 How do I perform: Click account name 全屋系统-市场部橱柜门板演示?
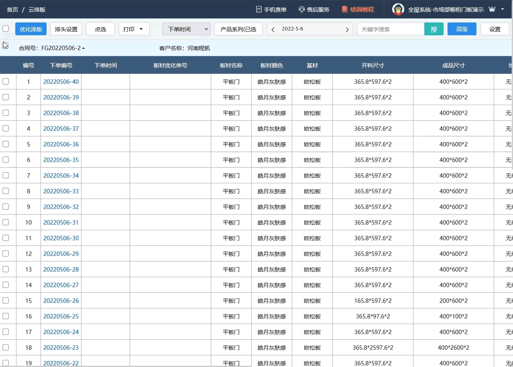pos(446,9)
